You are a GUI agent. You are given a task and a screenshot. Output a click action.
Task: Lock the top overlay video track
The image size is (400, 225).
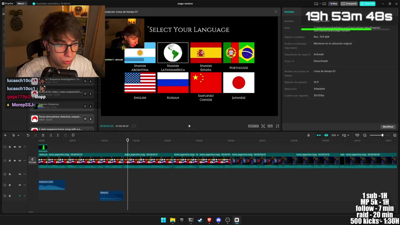coord(10,147)
